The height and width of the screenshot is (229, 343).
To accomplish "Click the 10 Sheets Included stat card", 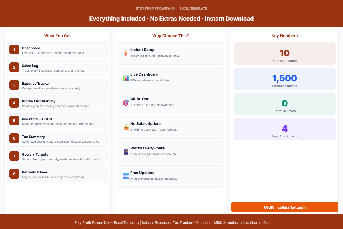I will pos(284,54).
